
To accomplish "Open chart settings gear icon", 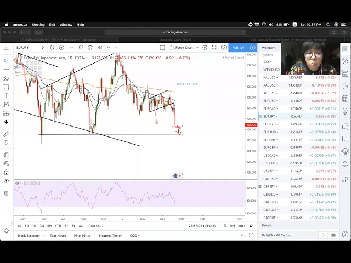I will point(205,48).
